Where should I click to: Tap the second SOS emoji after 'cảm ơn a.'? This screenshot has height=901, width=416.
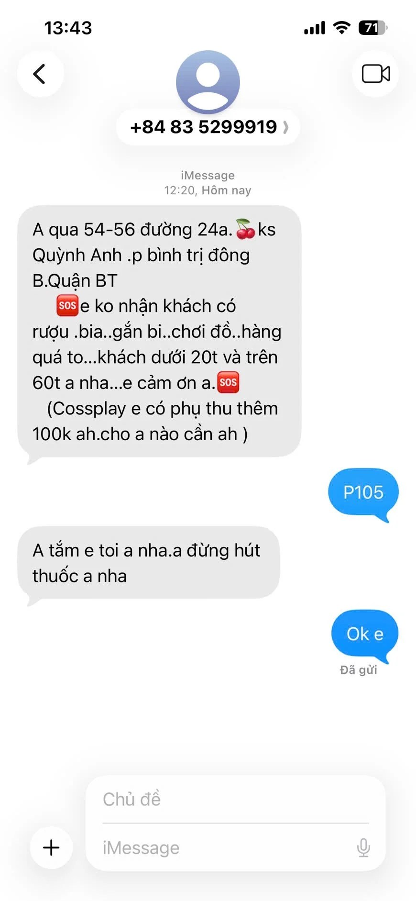coord(228,382)
